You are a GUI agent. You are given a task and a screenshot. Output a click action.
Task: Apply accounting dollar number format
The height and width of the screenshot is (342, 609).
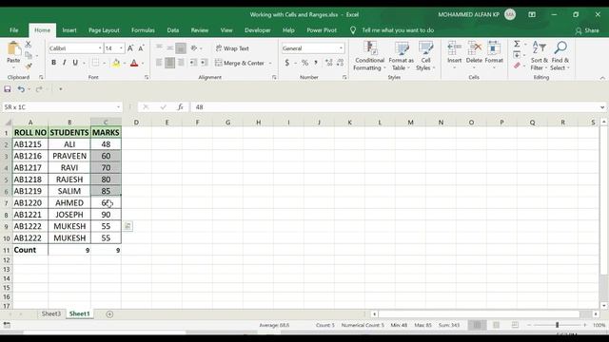(287, 63)
